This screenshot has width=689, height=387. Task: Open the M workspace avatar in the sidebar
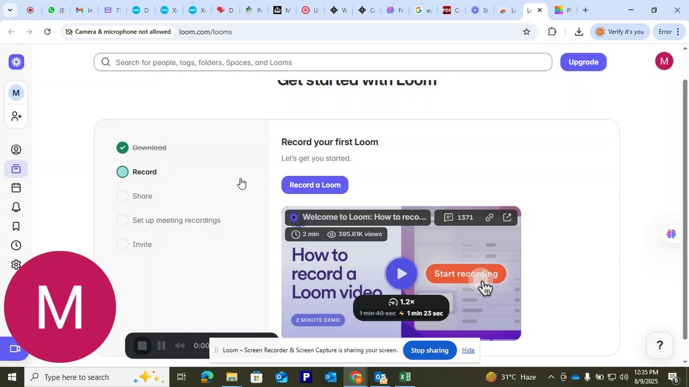click(16, 93)
